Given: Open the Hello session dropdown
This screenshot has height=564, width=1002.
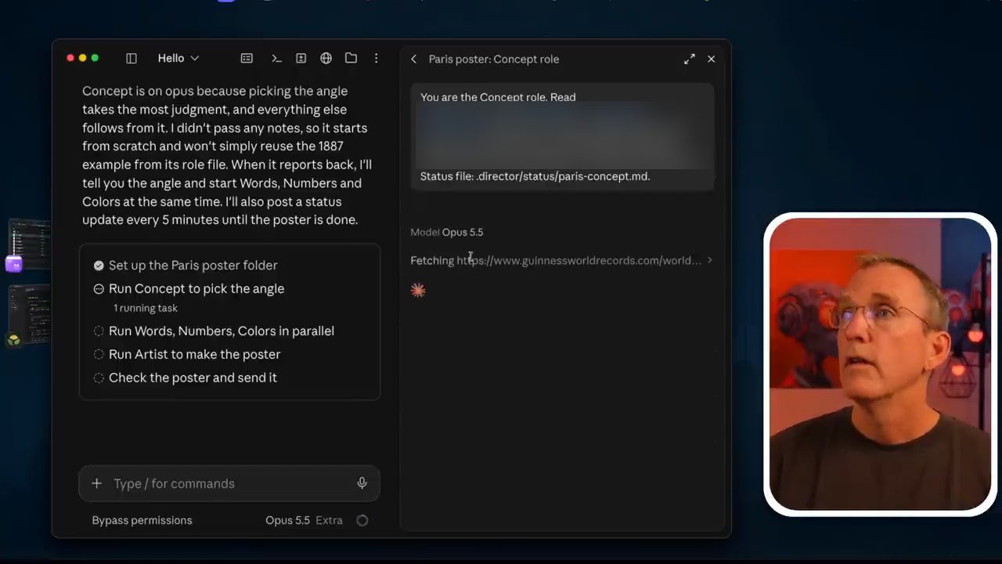Looking at the screenshot, I should coord(178,59).
